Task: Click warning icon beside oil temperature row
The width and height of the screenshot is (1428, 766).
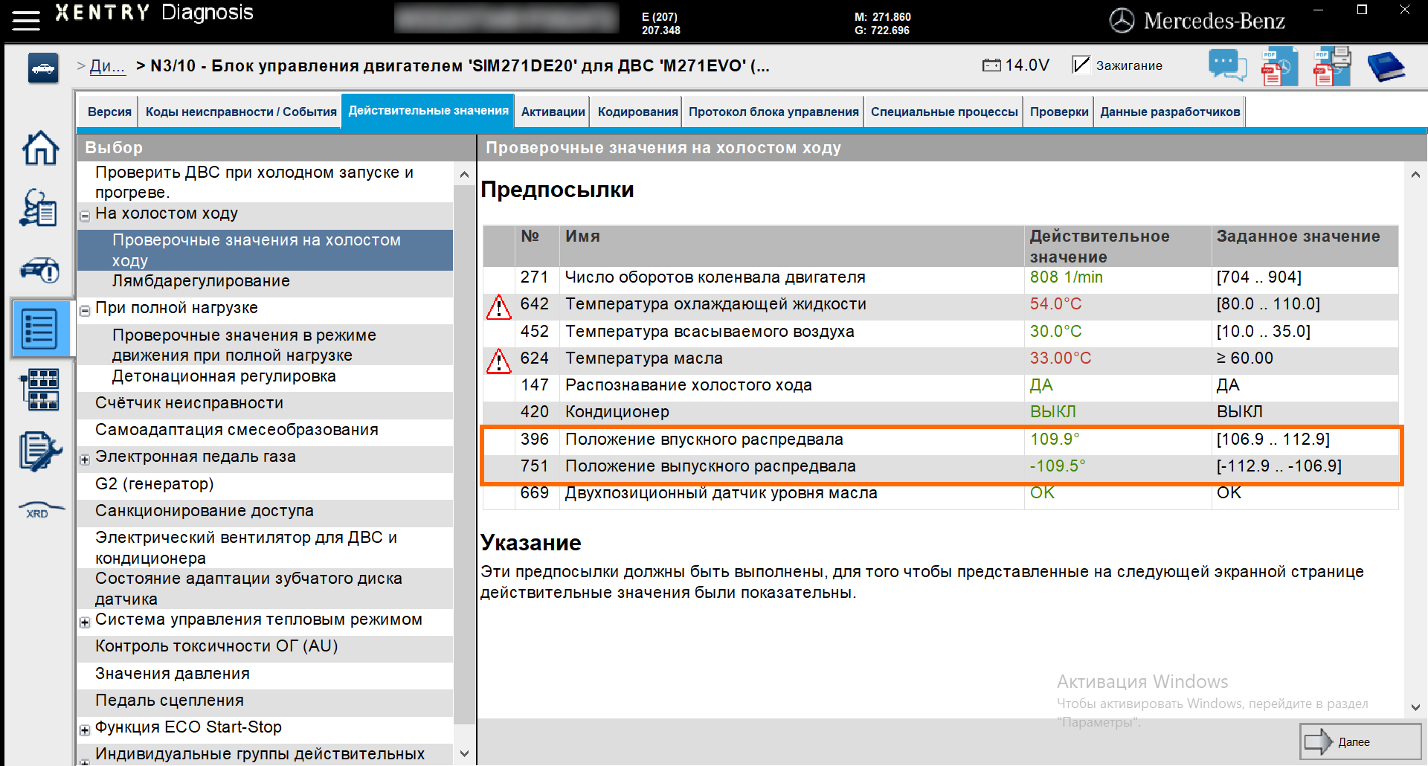Action: [x=498, y=361]
